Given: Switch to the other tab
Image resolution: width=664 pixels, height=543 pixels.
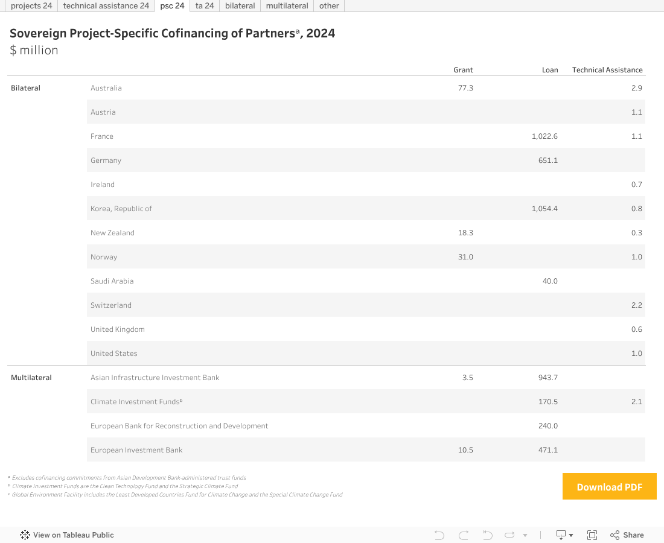Looking at the screenshot, I should 329,6.
